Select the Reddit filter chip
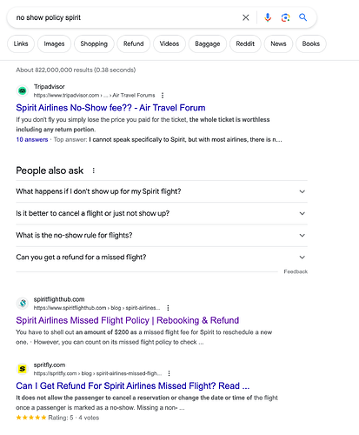 coord(245,43)
